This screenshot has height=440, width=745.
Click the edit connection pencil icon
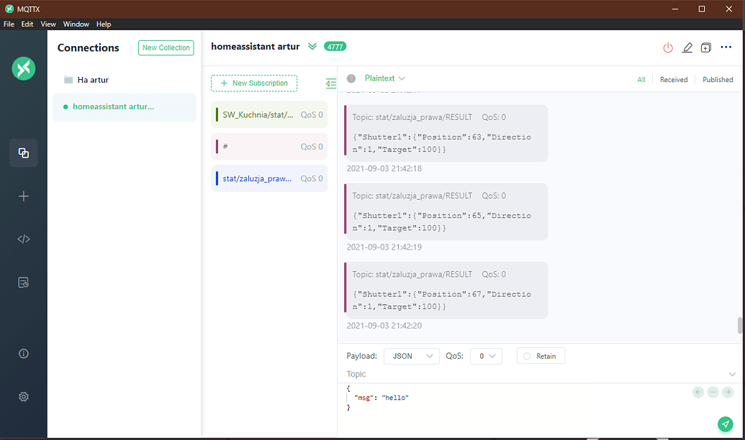tap(687, 47)
